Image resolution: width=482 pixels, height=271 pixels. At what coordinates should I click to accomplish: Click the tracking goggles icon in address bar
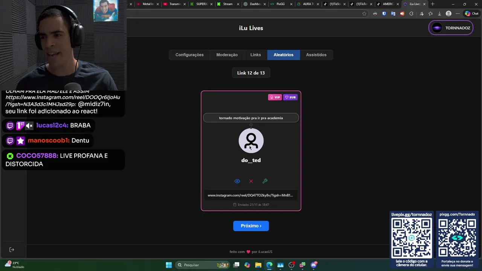375,14
